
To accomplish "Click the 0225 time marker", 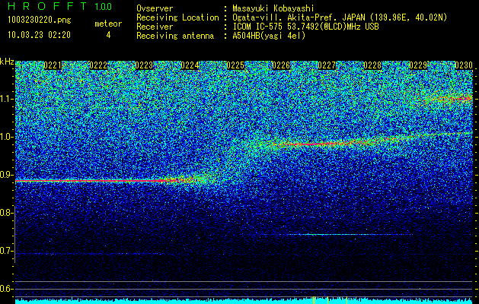I will (x=235, y=65).
